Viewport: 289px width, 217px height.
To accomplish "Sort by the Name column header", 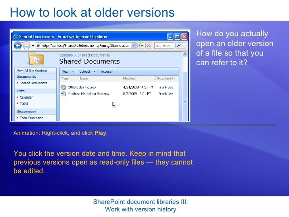I will (84, 79).
